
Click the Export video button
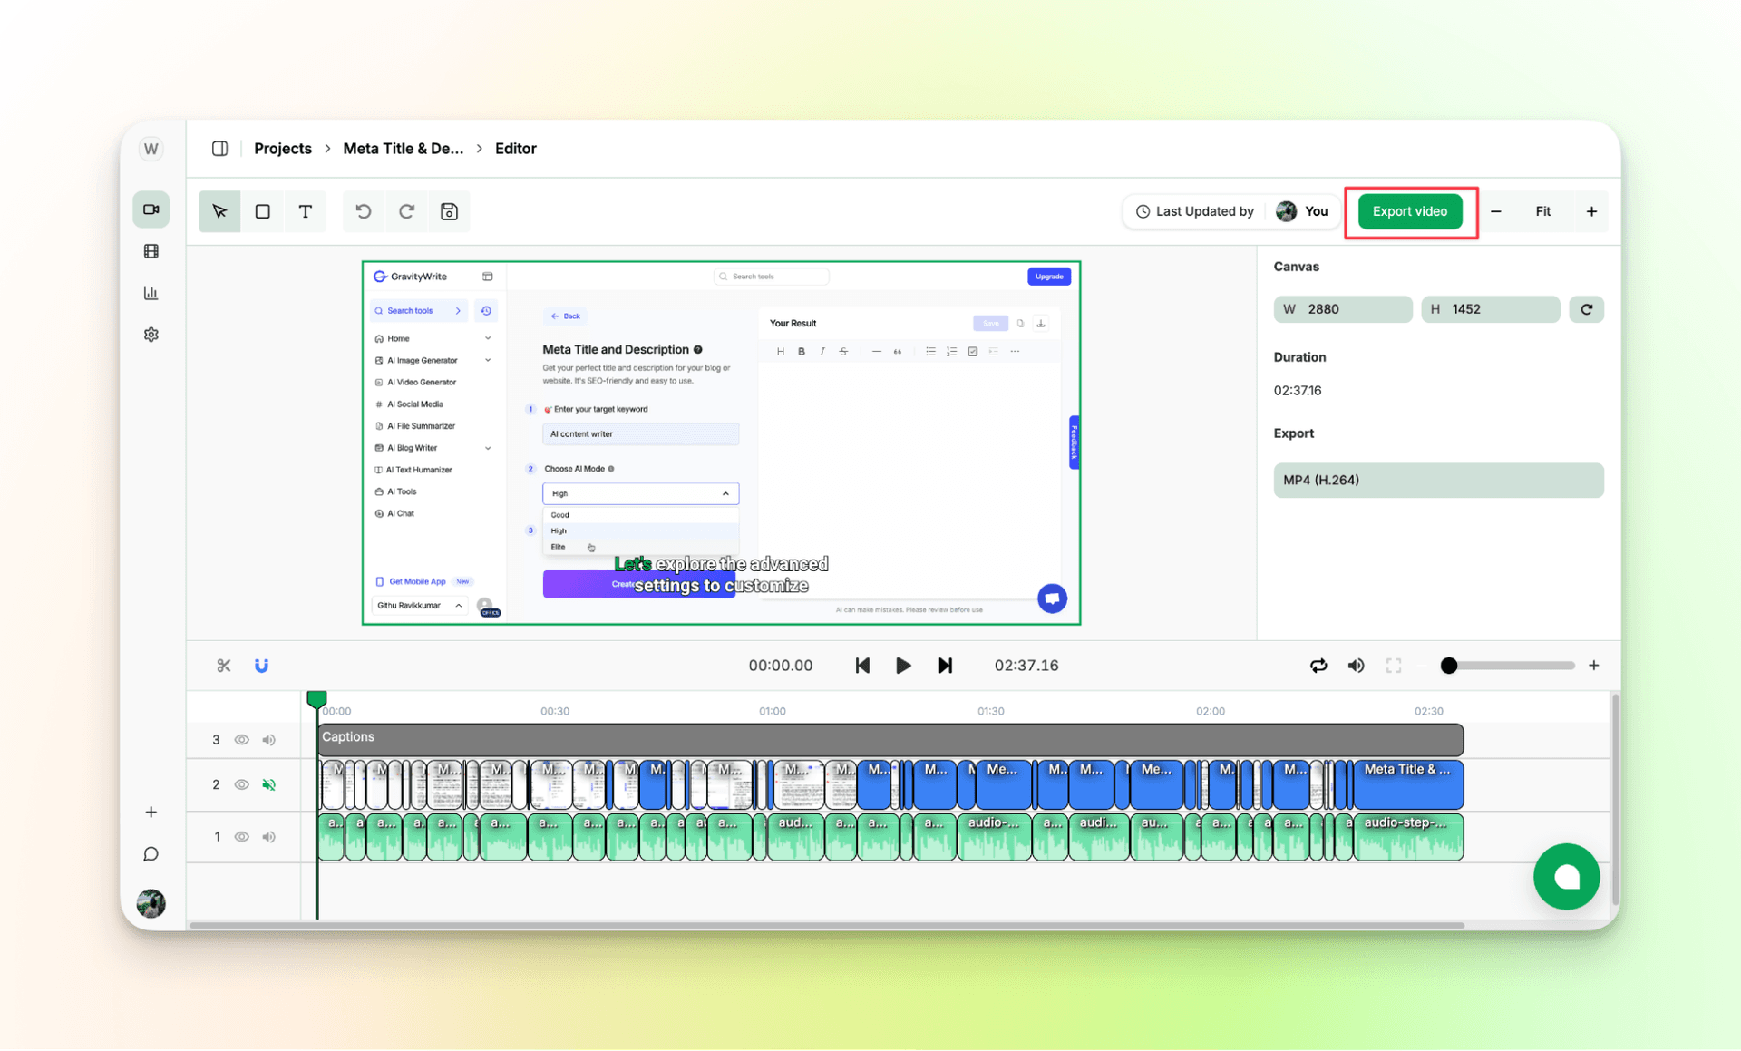pos(1409,211)
